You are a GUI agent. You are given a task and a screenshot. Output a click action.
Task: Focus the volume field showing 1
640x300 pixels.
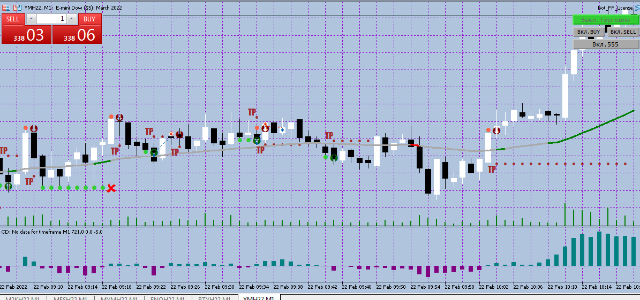[51, 19]
